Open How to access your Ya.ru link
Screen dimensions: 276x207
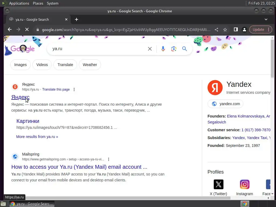pos(79,167)
